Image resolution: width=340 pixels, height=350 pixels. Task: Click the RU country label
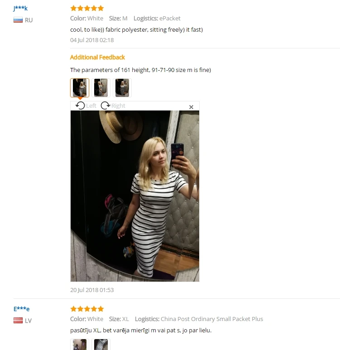coord(29,20)
